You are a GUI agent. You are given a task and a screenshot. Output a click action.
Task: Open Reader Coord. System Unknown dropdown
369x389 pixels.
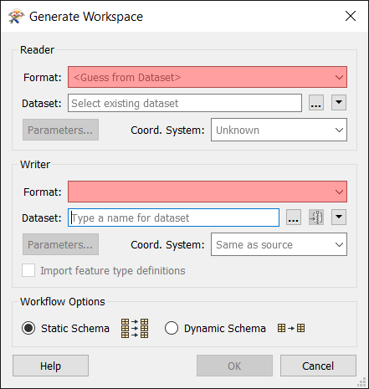[279, 130]
